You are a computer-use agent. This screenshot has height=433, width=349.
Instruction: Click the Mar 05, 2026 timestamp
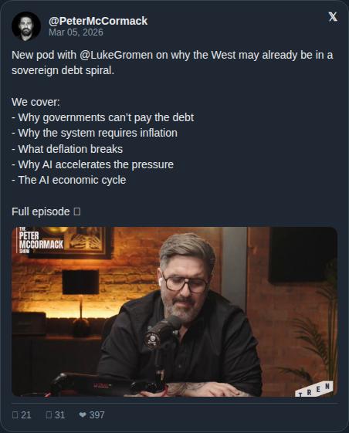tap(76, 32)
